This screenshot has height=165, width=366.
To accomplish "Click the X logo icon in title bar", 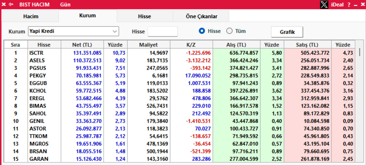I will [324, 5].
